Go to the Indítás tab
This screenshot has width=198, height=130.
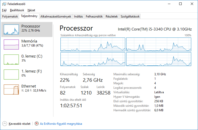point(78,16)
